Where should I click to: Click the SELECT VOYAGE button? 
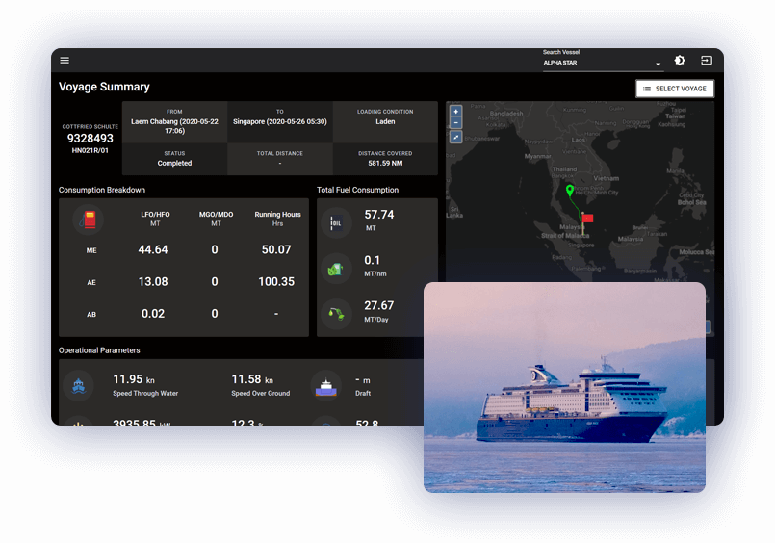tap(675, 89)
